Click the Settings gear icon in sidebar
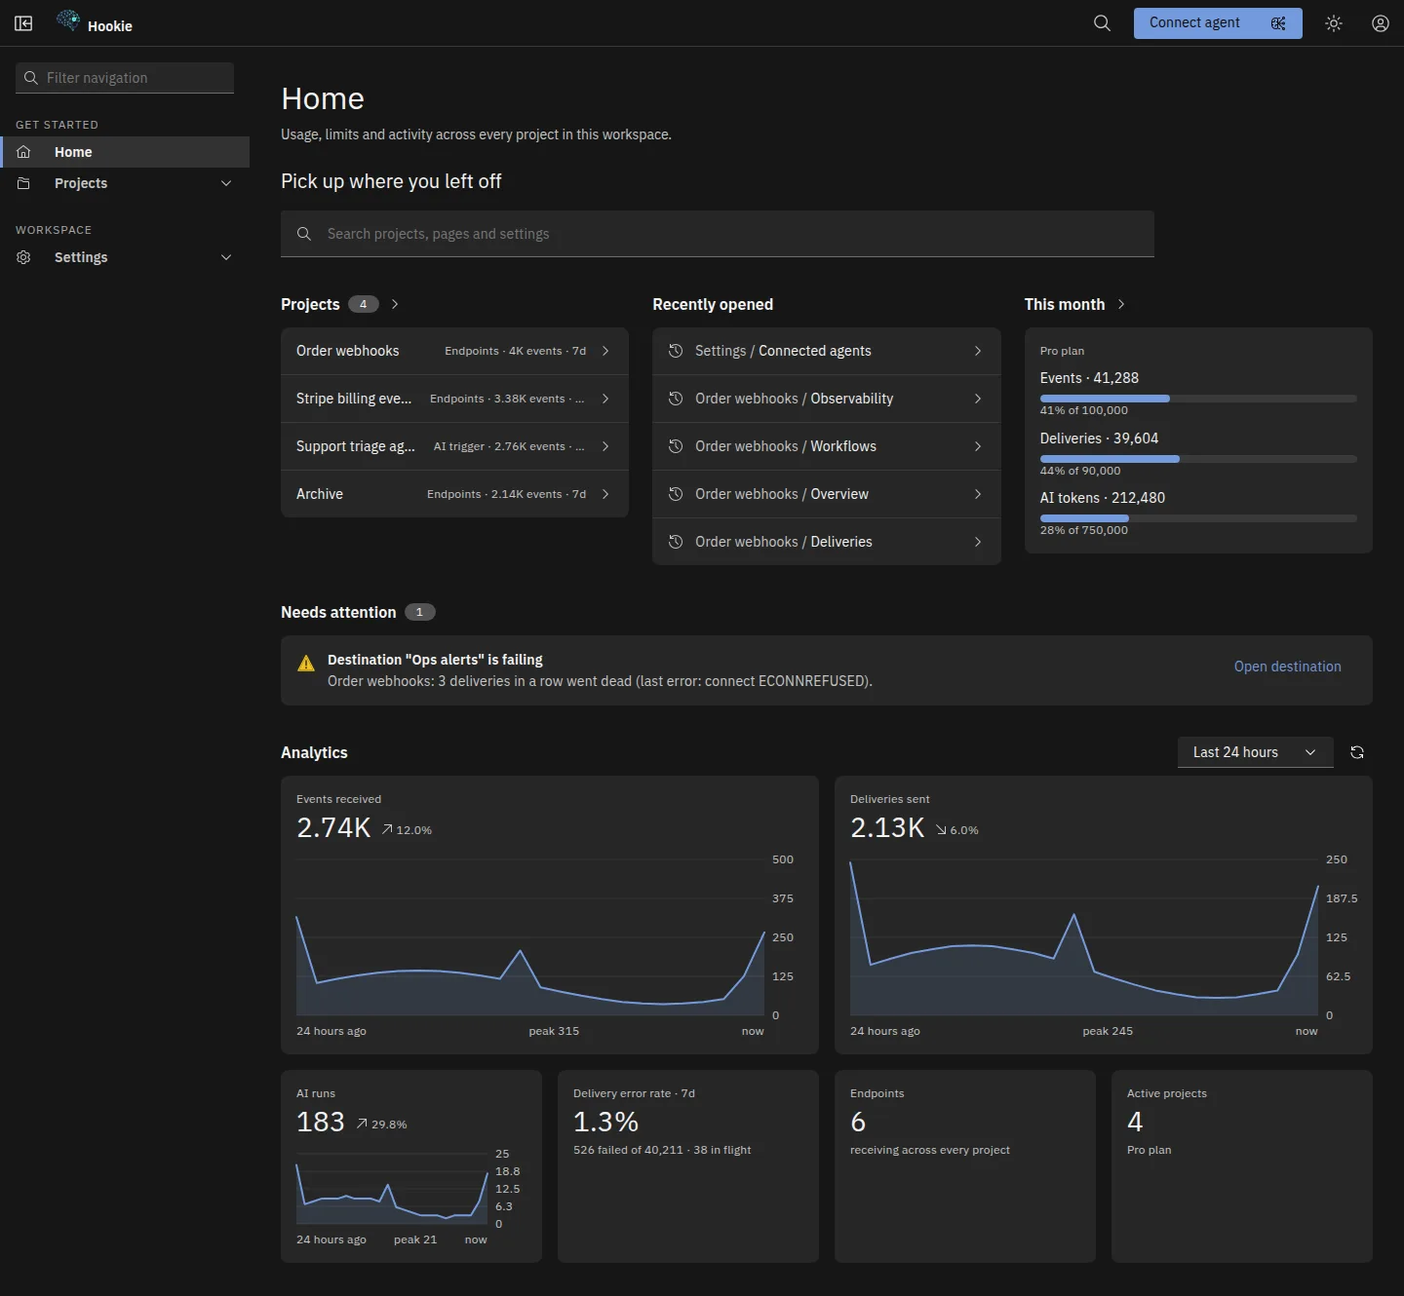1404x1296 pixels. pyautogui.click(x=24, y=257)
